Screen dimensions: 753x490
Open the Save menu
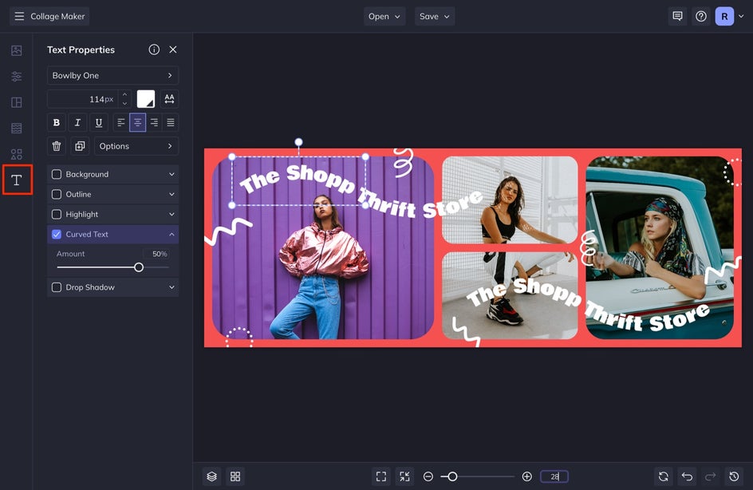click(435, 17)
